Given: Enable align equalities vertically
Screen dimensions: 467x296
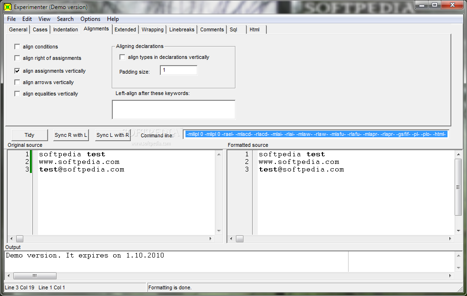Looking at the screenshot, I should (17, 94).
